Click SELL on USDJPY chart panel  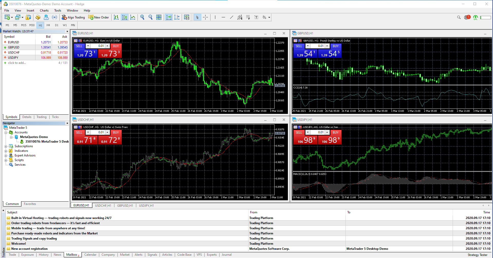click(x=299, y=133)
